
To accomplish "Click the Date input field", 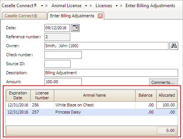I will tap(57, 28).
